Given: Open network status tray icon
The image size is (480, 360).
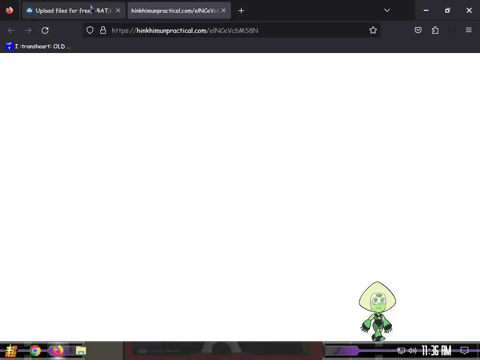Looking at the screenshot, I should click(401, 351).
